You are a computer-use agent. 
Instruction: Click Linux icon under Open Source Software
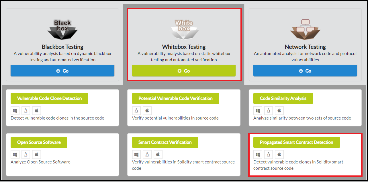26,155
